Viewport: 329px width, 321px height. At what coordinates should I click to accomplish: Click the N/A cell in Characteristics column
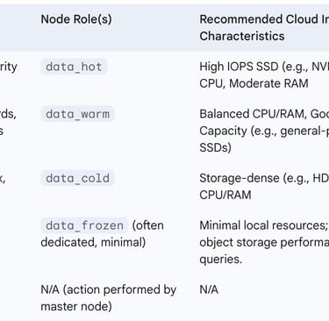coord(209,289)
